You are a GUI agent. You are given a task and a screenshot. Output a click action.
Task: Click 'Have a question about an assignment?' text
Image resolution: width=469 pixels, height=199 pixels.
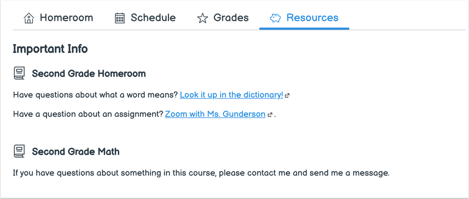coord(88,114)
